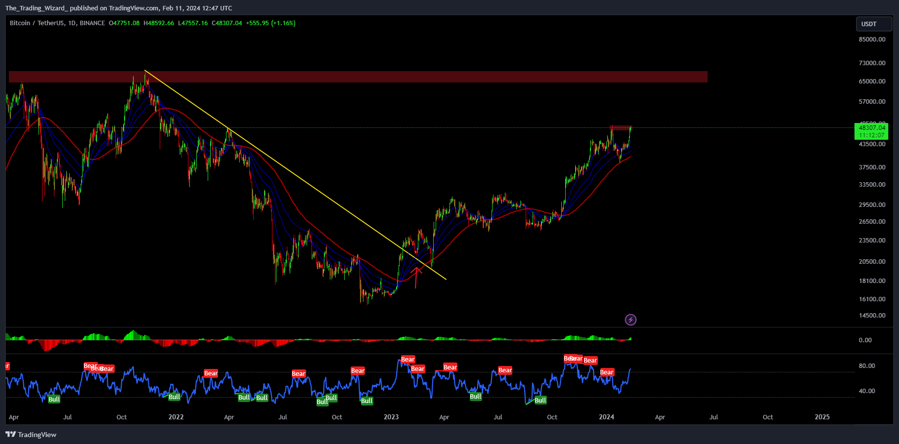
Task: Click the 29500.00 price axis label
Action: (x=872, y=205)
